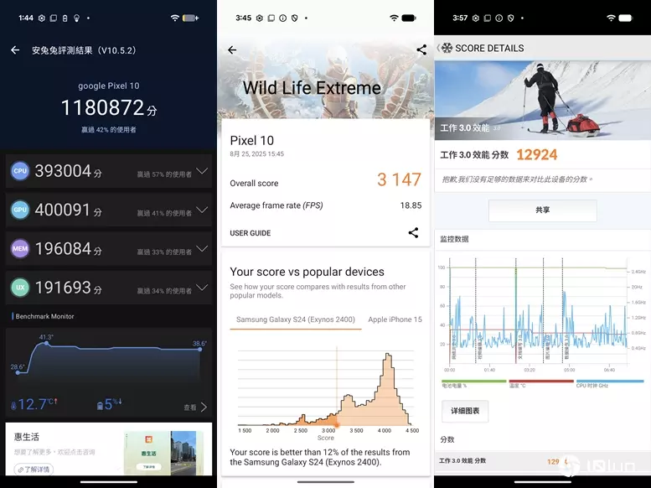This screenshot has width=651, height=488.
Task: Tap the battery 5% drop value
Action: (109, 404)
